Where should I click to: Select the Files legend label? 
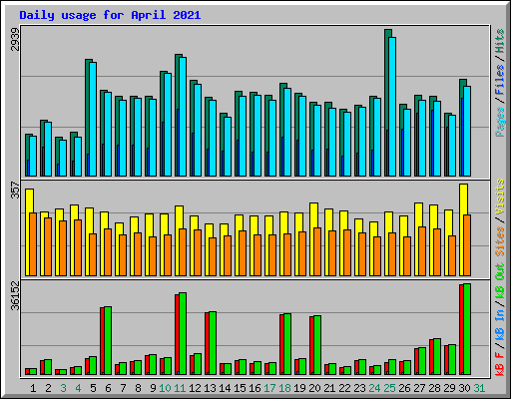click(x=500, y=80)
